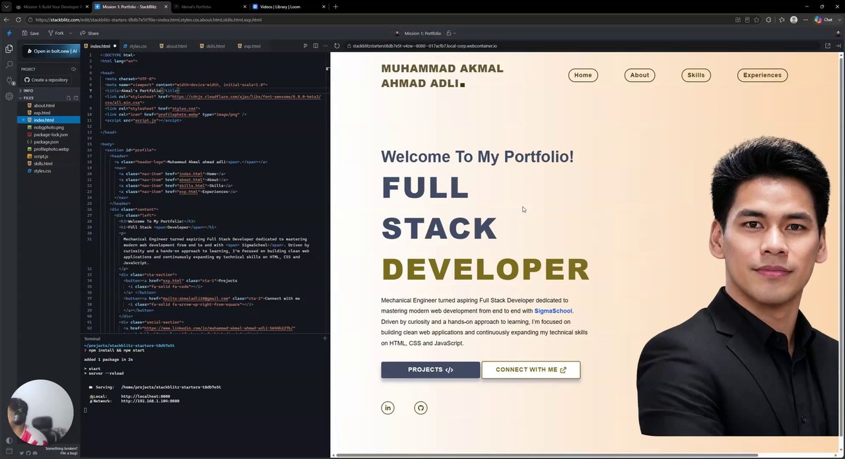Click Skills nav link in preview
Screen dimensions: 845x459
coord(696,75)
